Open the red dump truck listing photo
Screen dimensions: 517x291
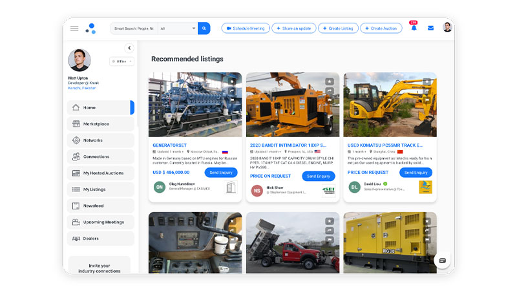tap(293, 242)
